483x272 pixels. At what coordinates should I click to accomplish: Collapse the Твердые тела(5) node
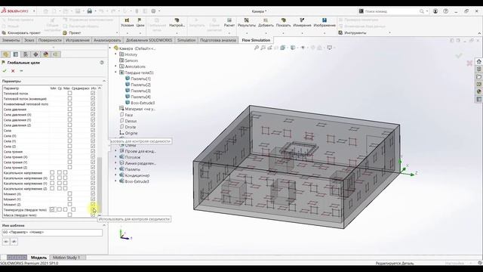tap(115, 73)
